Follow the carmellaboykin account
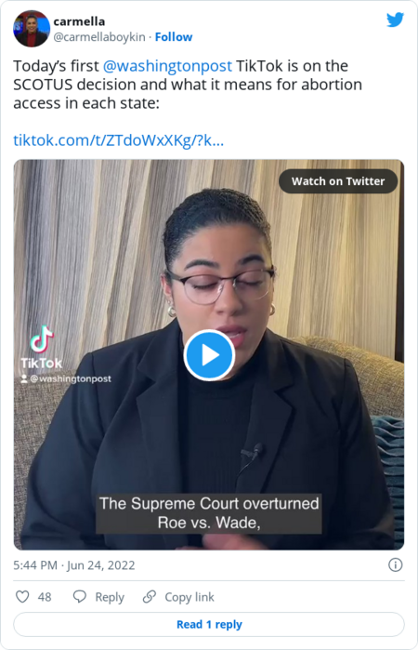The height and width of the screenshot is (650, 418). pos(174,37)
